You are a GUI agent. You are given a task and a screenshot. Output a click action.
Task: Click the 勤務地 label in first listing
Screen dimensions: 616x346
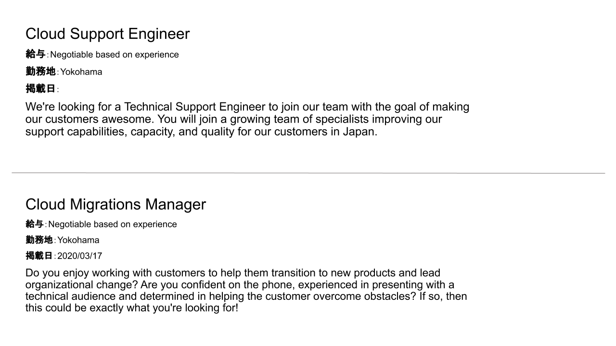41,72
